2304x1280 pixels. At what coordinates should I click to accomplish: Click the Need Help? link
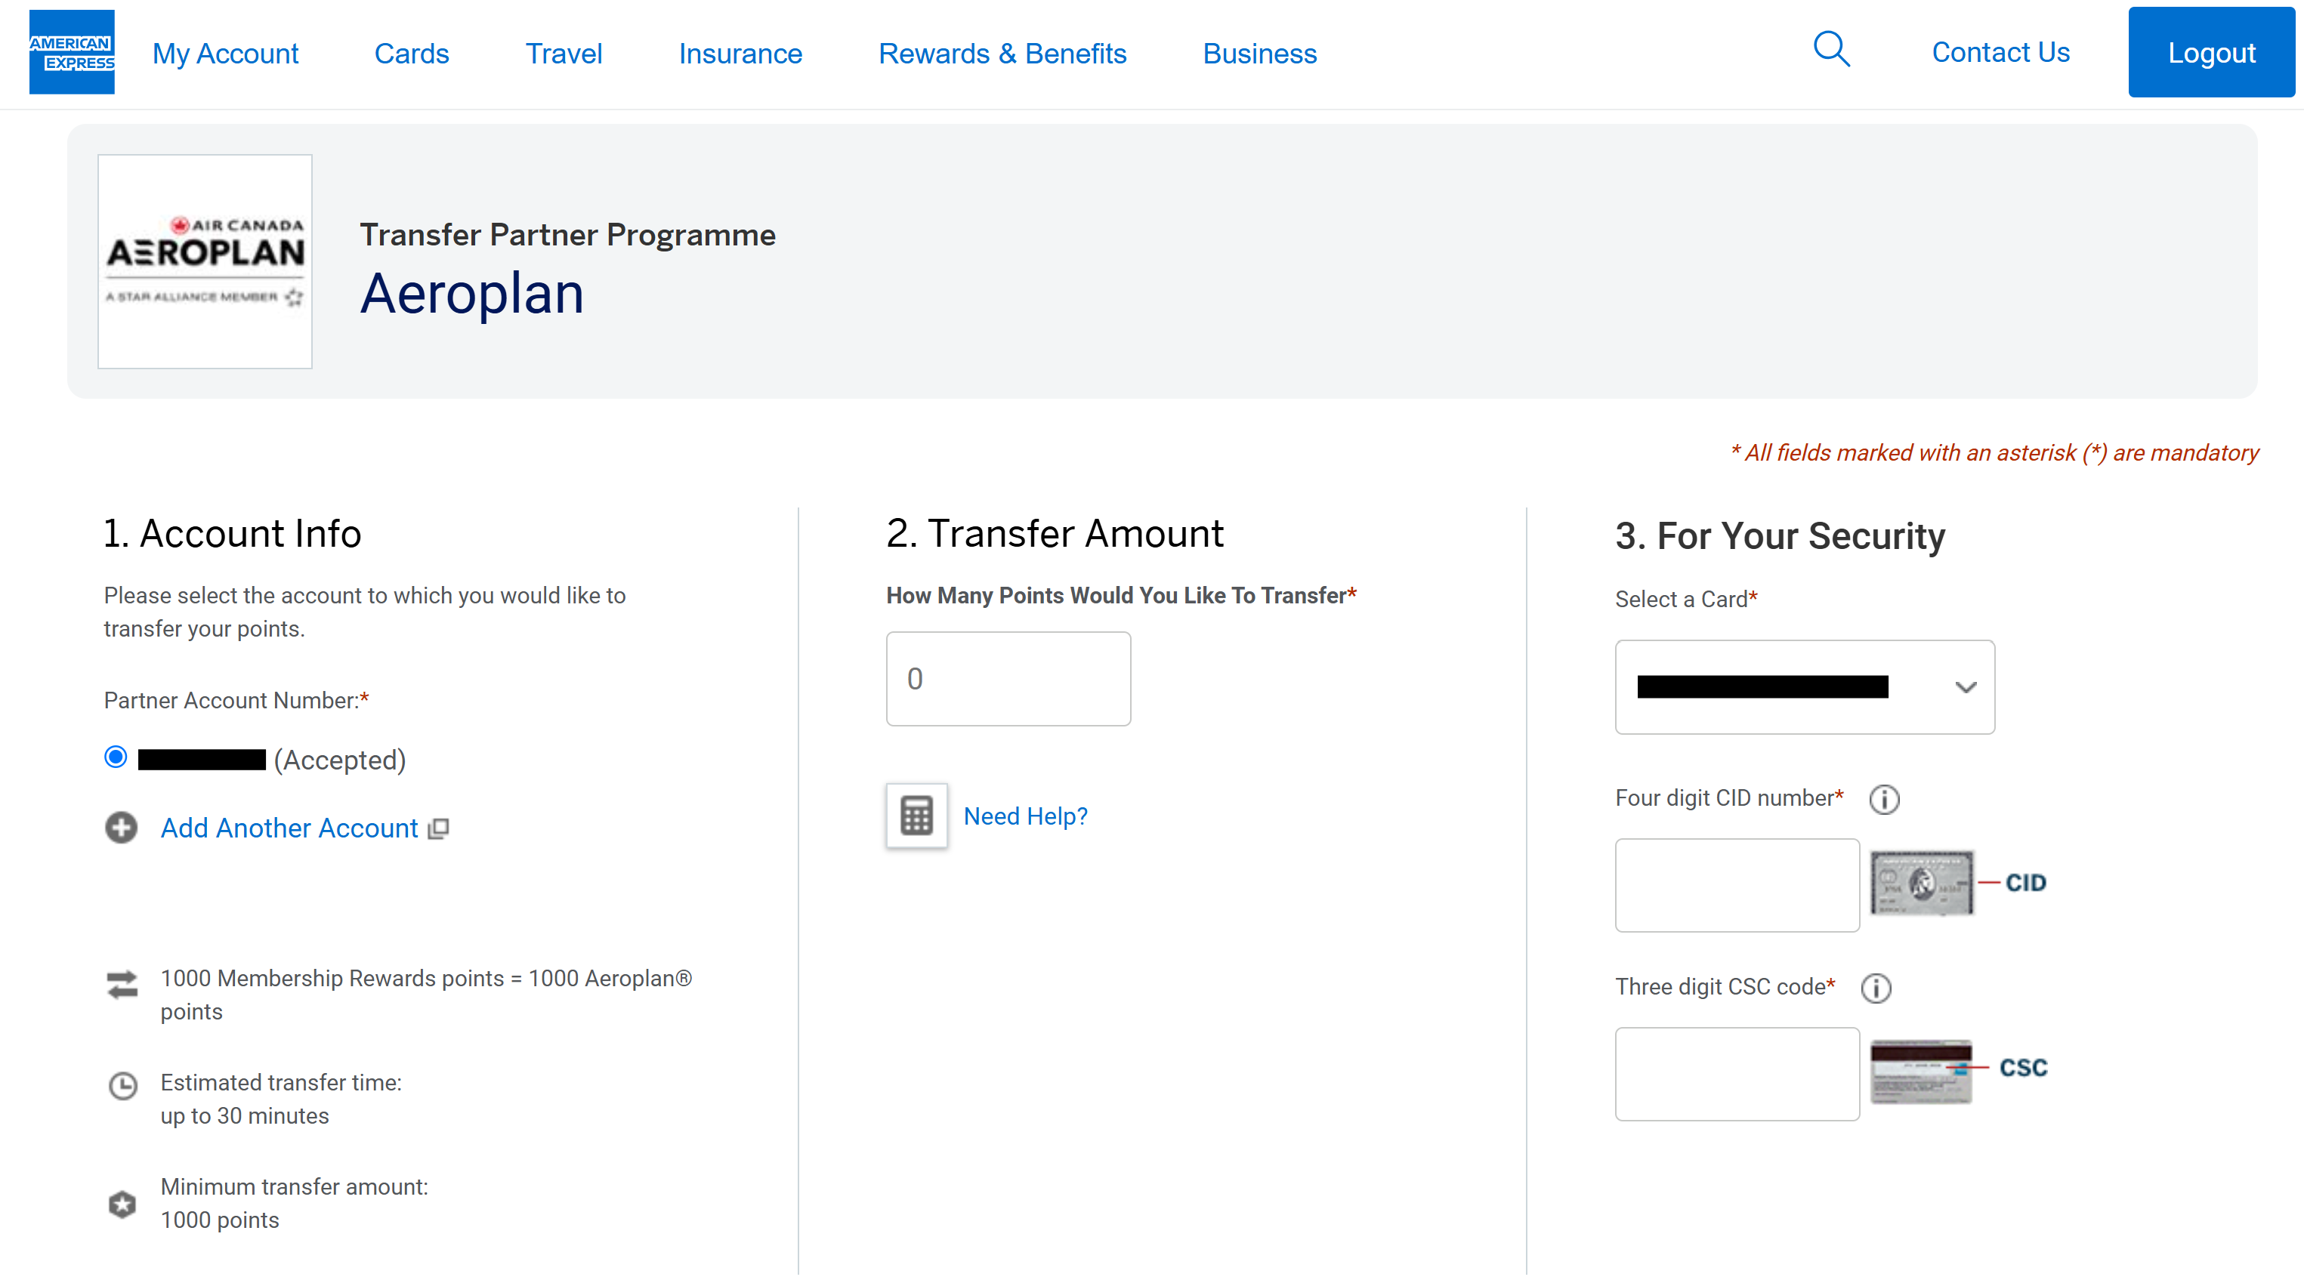click(1025, 815)
